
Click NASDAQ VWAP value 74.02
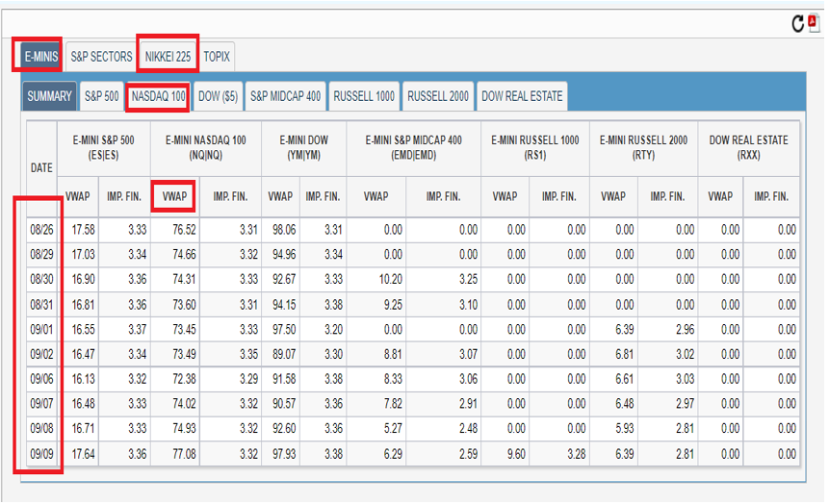click(x=184, y=404)
